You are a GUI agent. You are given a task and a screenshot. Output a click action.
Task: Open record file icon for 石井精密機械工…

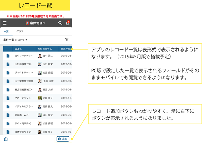pyautogui.click(x=8, y=90)
